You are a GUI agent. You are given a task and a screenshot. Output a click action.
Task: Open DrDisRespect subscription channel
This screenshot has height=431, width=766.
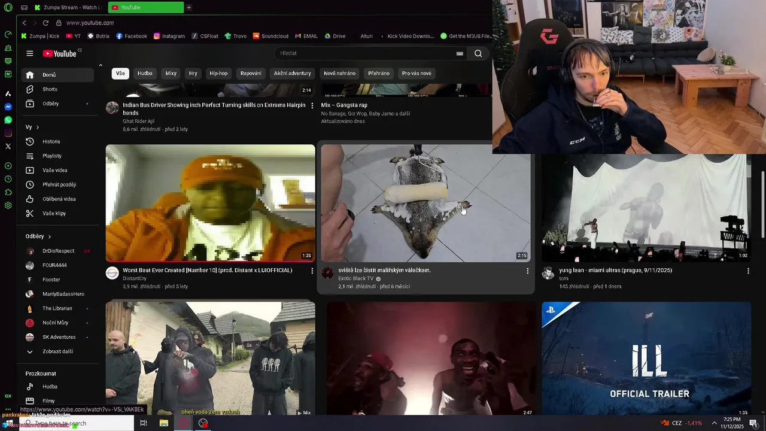(58, 251)
